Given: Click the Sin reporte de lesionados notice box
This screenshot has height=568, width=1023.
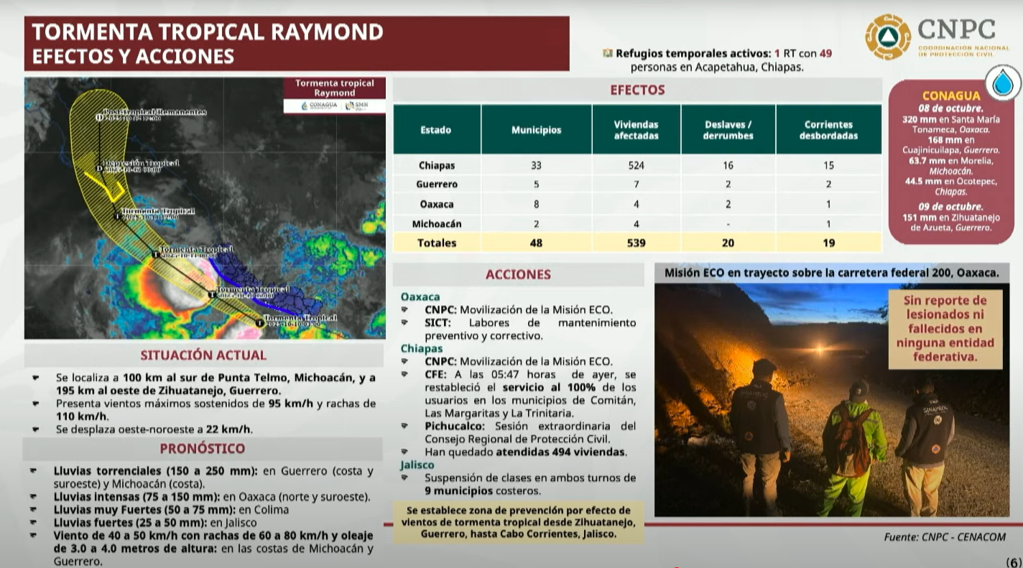Looking at the screenshot, I should click(x=945, y=329).
